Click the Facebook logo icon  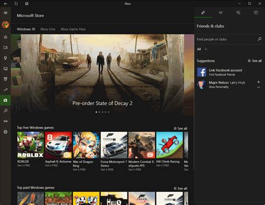(x=202, y=72)
